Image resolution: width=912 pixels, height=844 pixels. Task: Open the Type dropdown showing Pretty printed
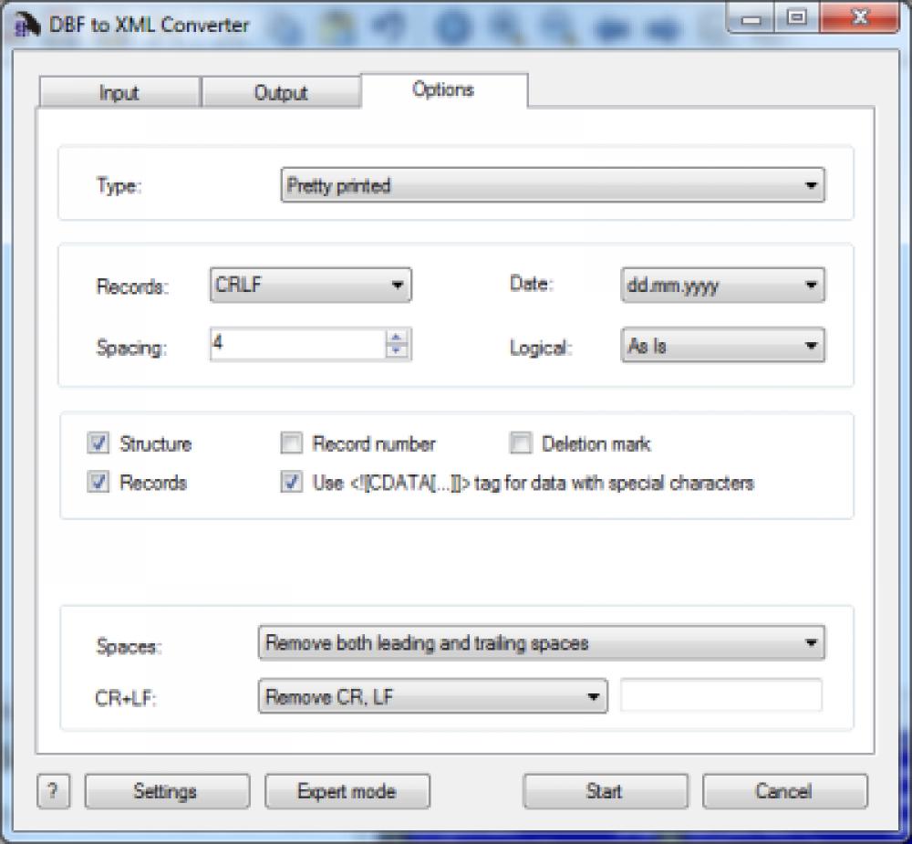click(812, 185)
